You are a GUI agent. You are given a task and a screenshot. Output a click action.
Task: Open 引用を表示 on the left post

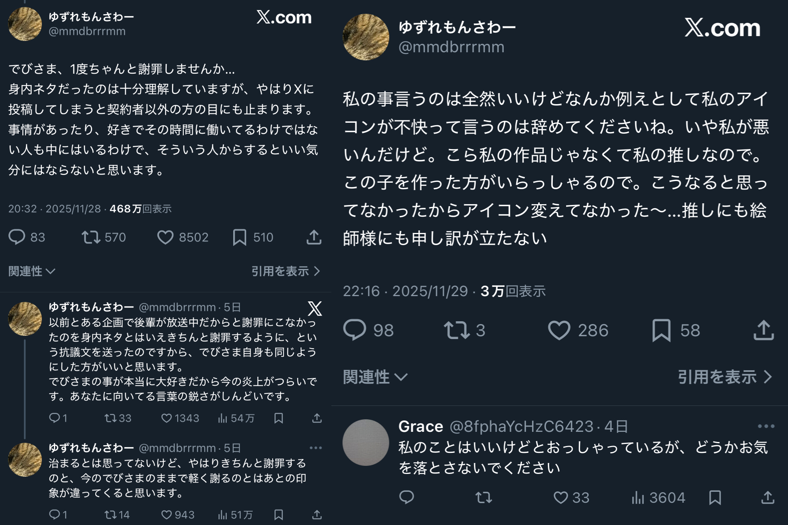(x=286, y=271)
